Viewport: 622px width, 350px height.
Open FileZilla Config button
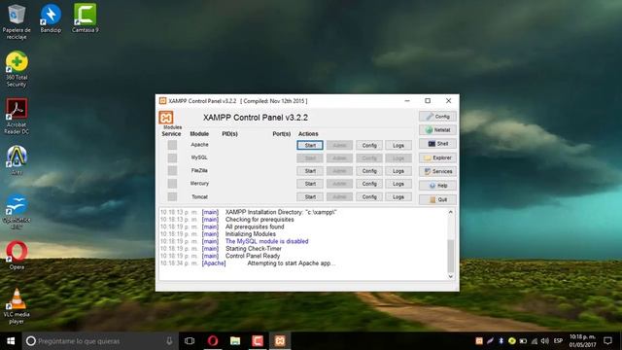369,171
